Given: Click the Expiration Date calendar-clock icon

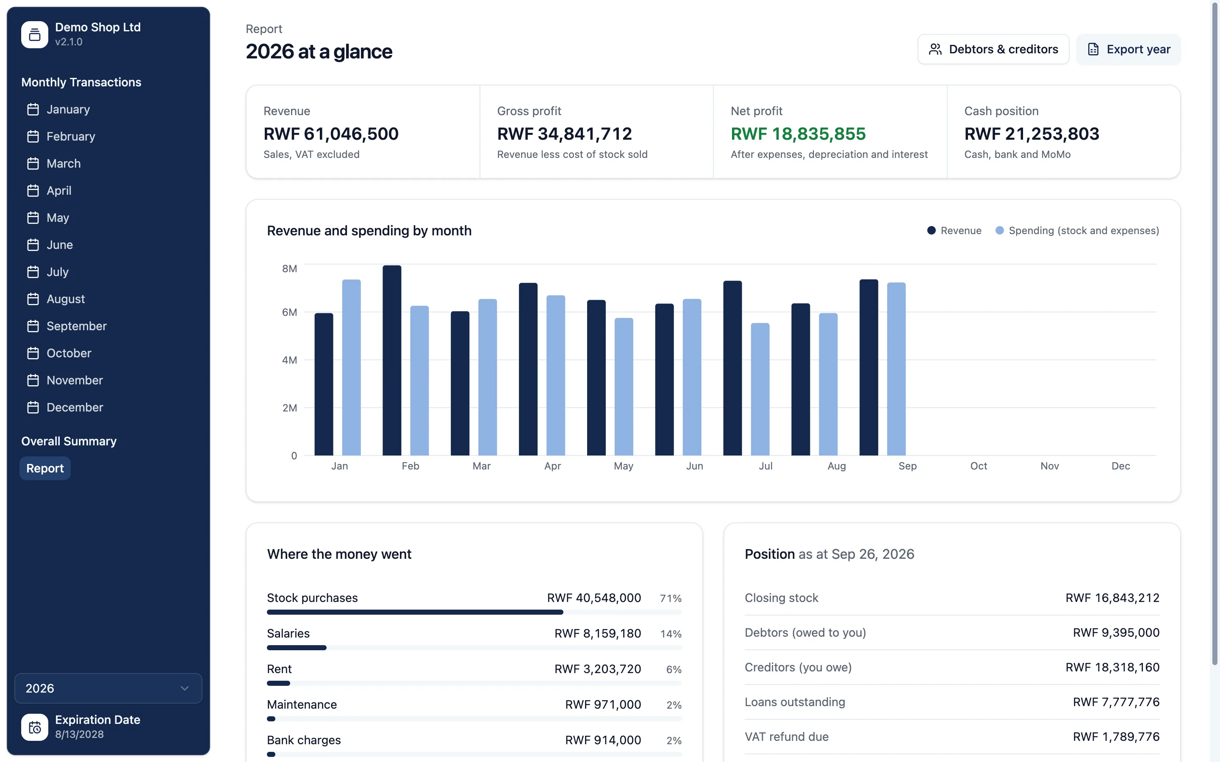Looking at the screenshot, I should coord(34,727).
